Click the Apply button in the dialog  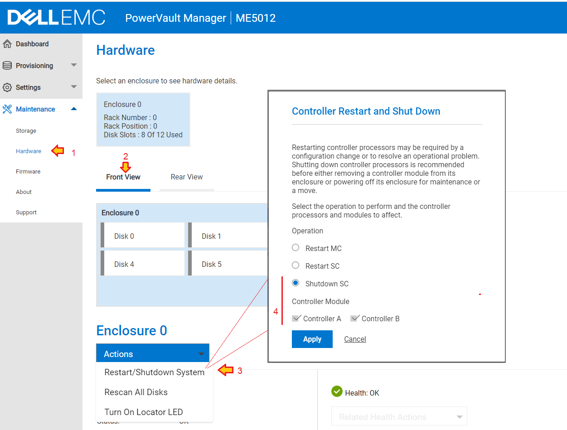click(x=312, y=338)
